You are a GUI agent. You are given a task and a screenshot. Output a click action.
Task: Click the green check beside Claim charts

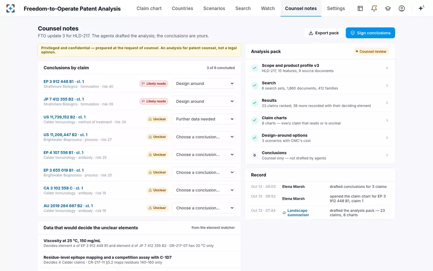[255, 120]
